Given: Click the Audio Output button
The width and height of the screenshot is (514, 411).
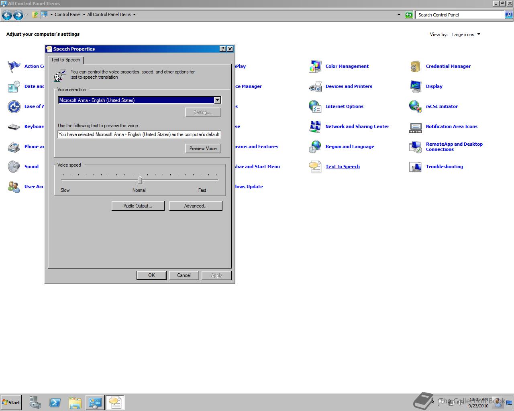Looking at the screenshot, I should tap(138, 206).
